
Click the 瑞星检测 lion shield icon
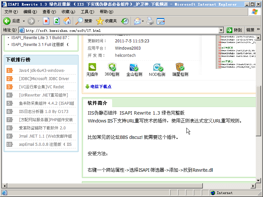[180, 67]
